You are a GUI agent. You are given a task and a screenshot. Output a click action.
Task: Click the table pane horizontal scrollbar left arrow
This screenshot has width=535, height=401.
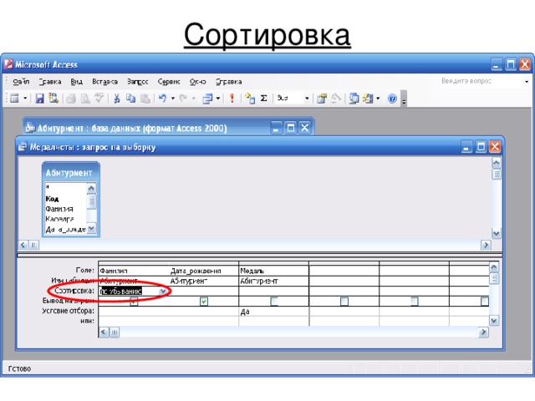[x=23, y=245]
